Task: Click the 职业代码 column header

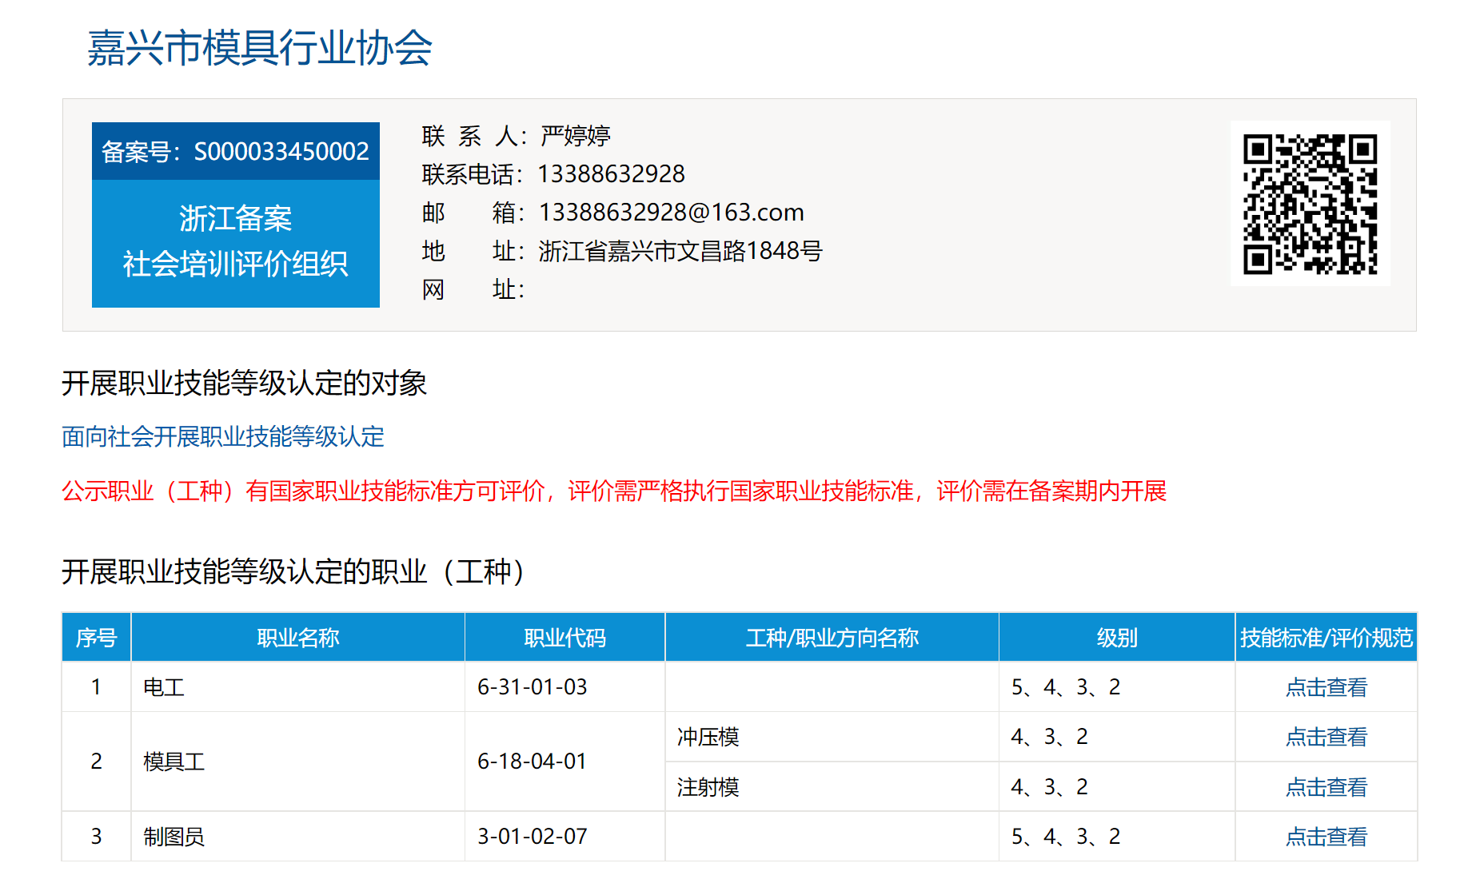Action: click(x=564, y=638)
